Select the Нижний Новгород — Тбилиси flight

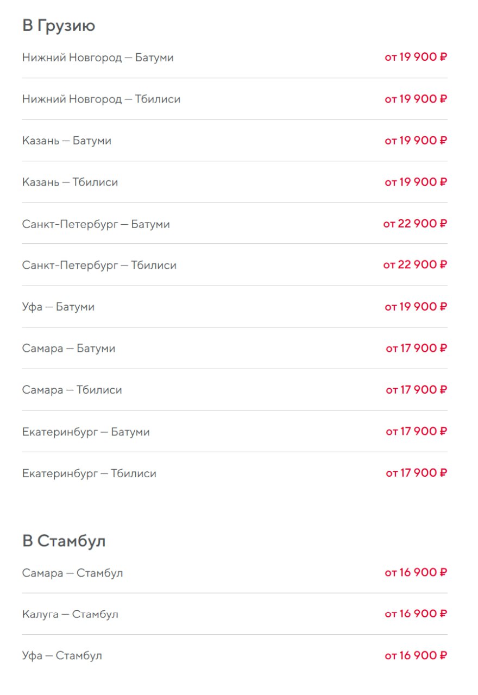click(x=101, y=99)
